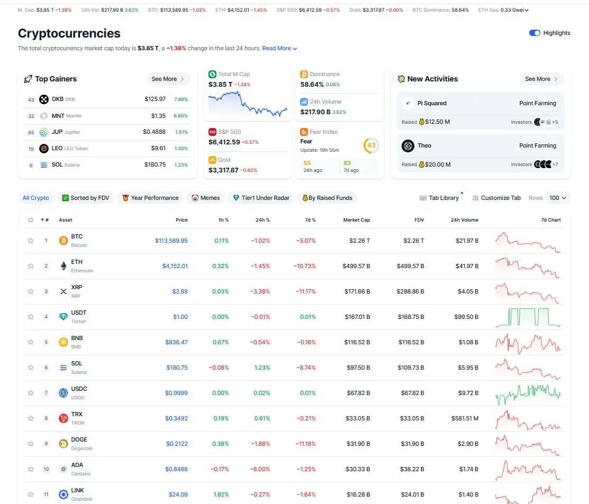Screen dimensions: 589x504
Task: Sort by the 7d % column
Action: coord(310,220)
